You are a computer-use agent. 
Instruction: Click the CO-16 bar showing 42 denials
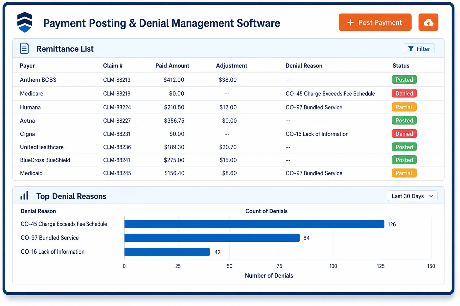point(167,252)
